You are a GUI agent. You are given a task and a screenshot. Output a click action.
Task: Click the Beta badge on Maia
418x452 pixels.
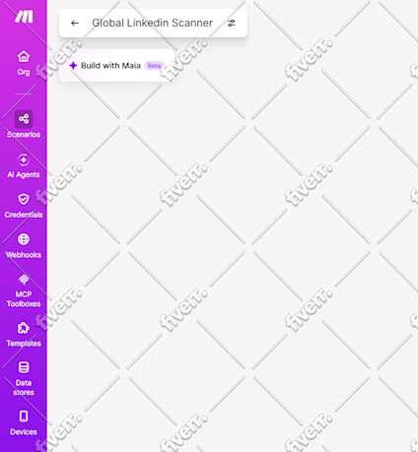point(154,66)
